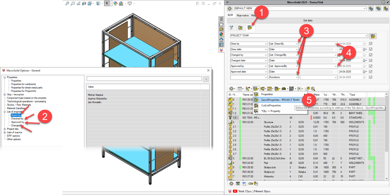Click the Apply Scene icon
Image resolution: width=390 pixels, height=195 pixels.
121,3
